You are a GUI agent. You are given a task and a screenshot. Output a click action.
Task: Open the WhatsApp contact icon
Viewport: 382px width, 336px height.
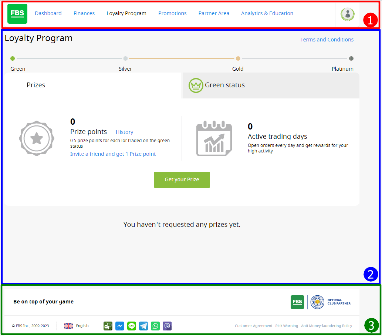click(155, 326)
